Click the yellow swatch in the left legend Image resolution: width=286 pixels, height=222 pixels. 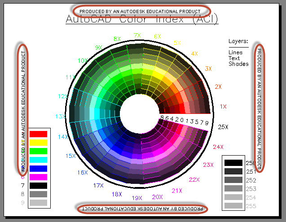pos(38,143)
